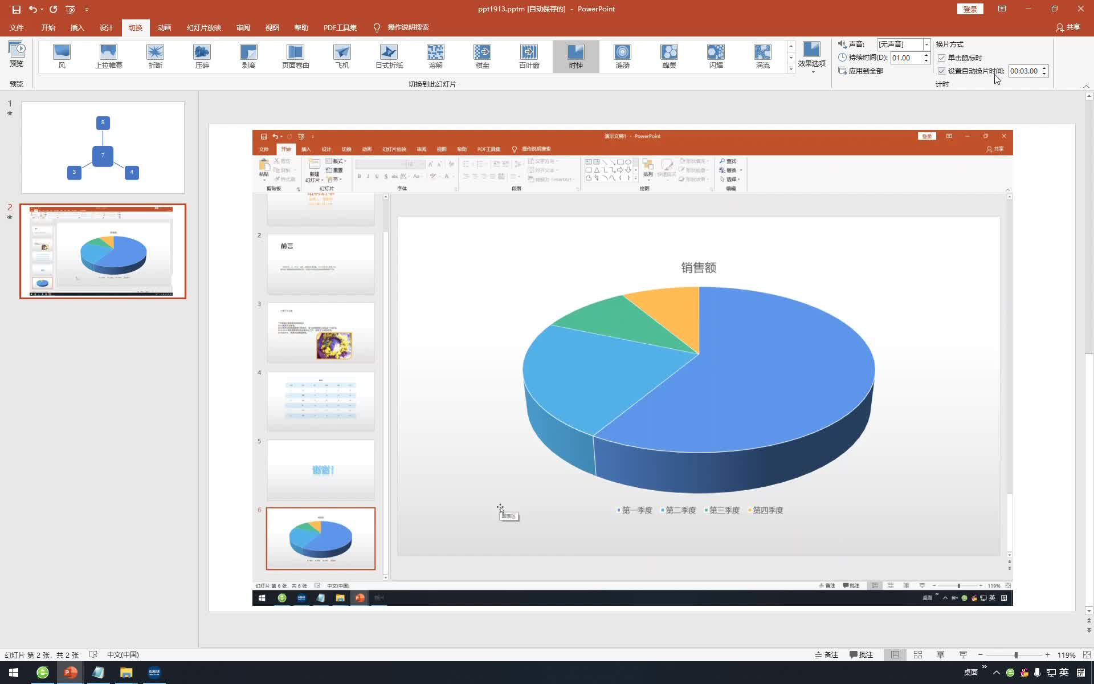Toggle 设置自动换片时间 checkbox
The image size is (1094, 684).
coord(941,71)
